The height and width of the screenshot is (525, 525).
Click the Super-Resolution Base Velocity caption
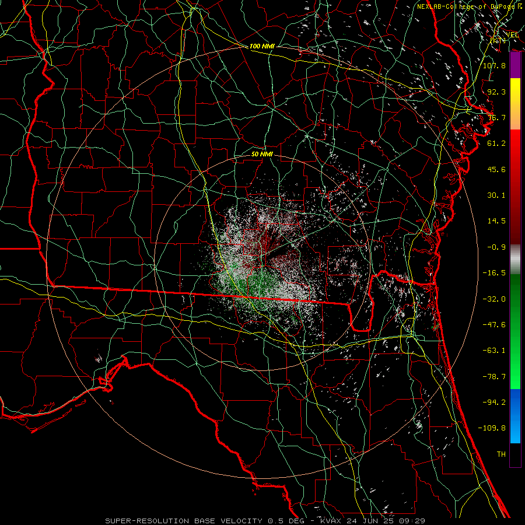[x=265, y=521]
